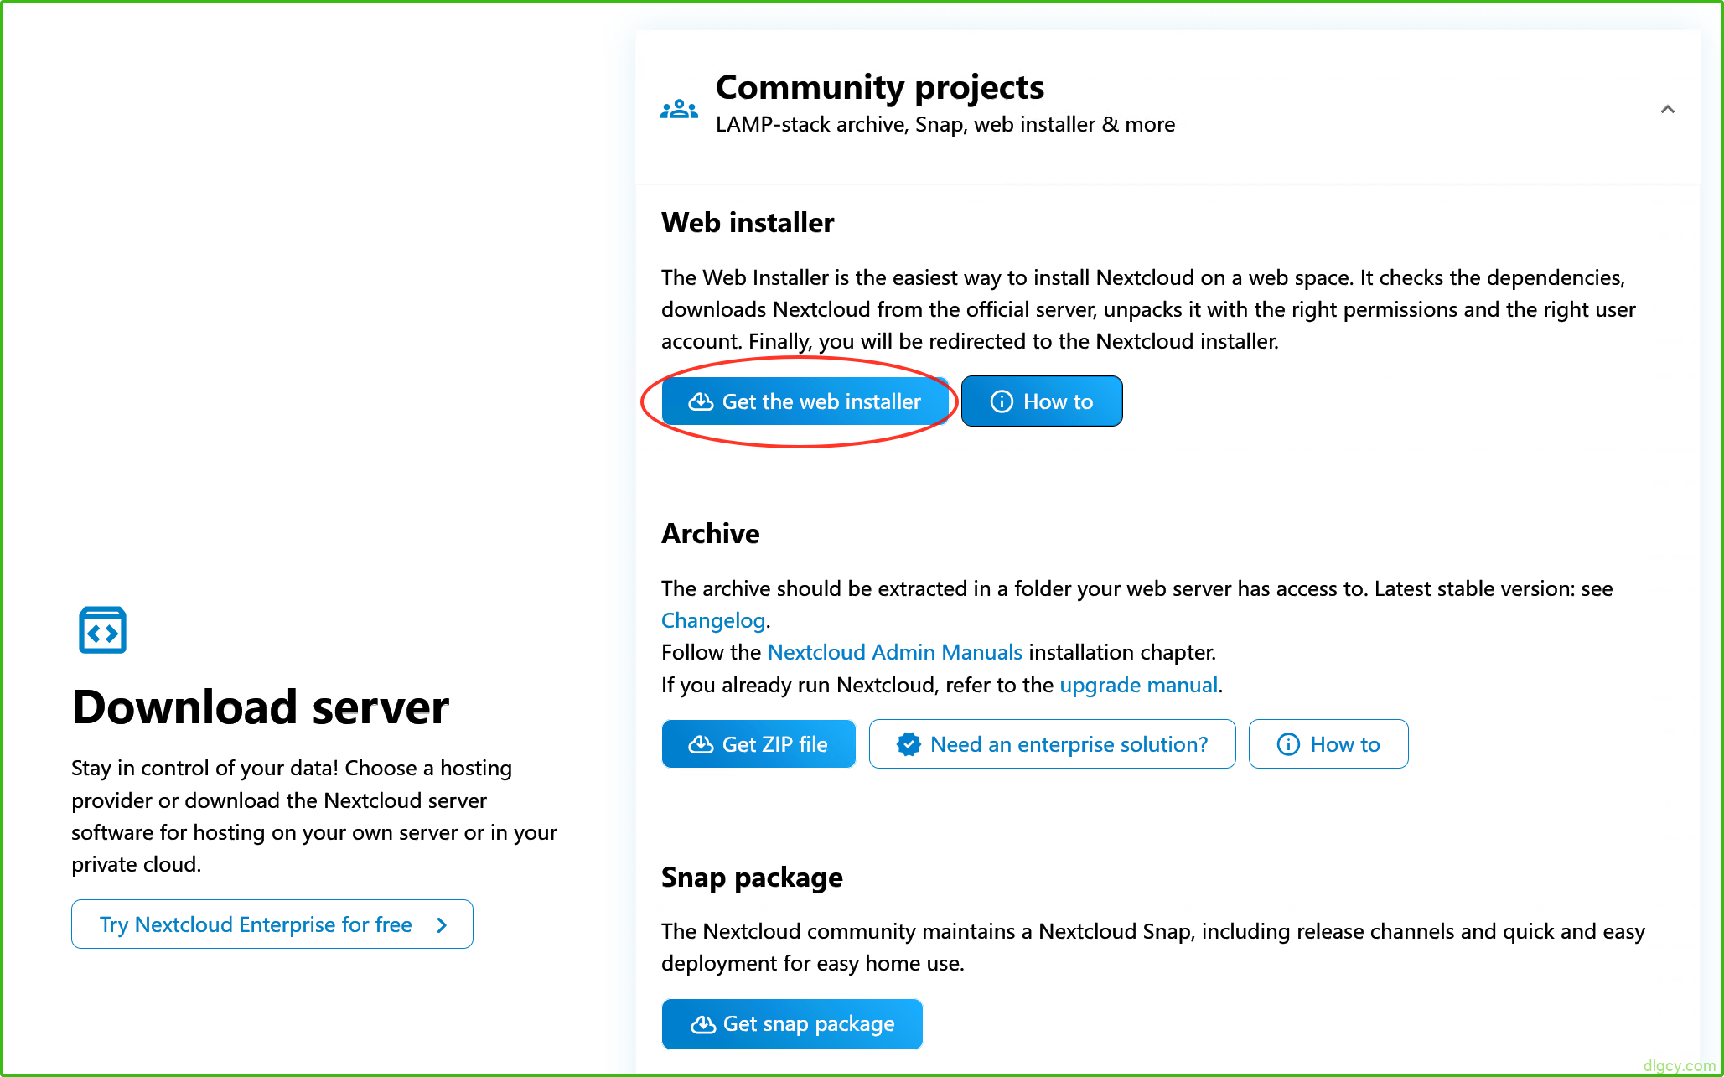
Task: Click the Download server code icon
Action: tap(102, 629)
